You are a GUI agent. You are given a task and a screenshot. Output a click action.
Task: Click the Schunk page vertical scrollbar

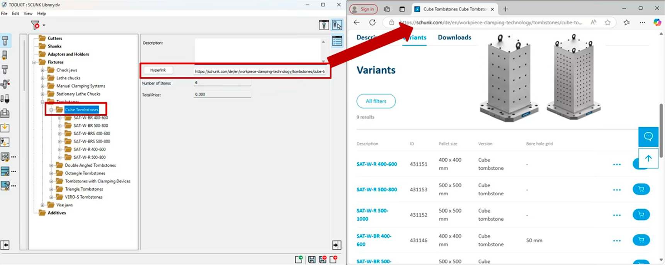coord(661,131)
